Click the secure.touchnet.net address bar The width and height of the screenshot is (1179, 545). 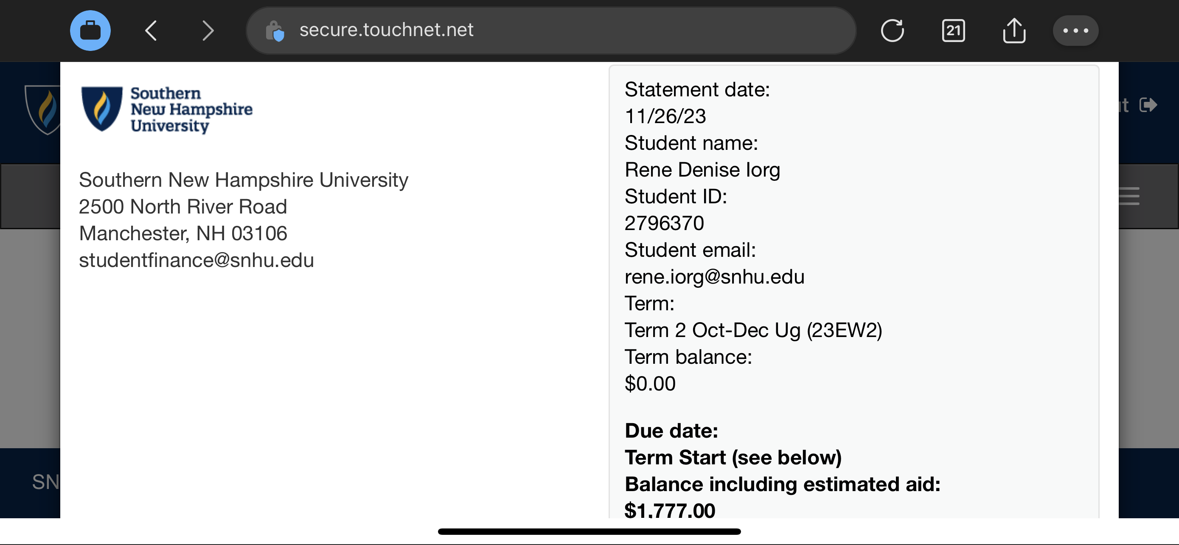[550, 31]
